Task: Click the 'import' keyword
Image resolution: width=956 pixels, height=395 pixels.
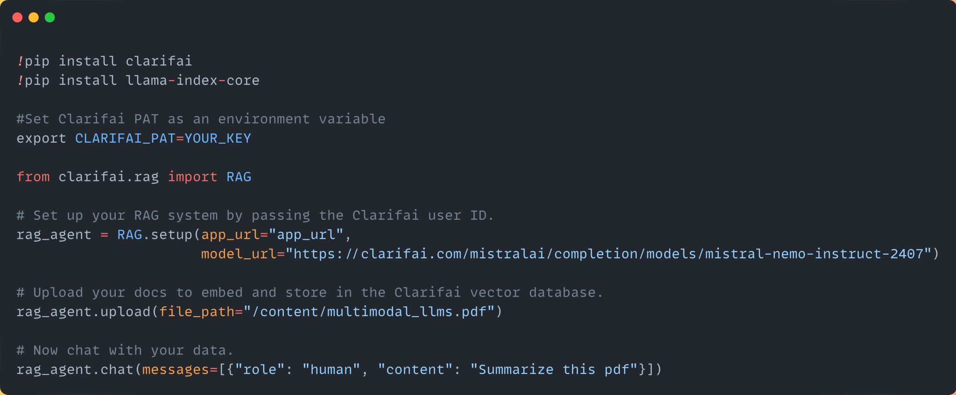Action: 192,177
